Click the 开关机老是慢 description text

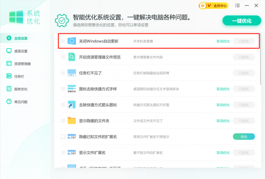(x=143, y=41)
